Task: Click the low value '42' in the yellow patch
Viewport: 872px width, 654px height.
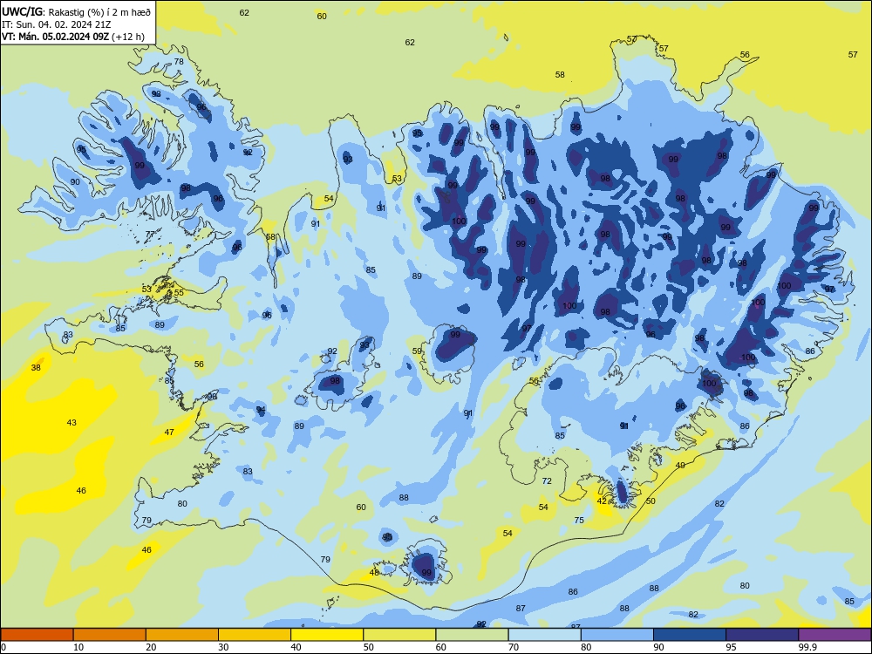Action: [602, 501]
